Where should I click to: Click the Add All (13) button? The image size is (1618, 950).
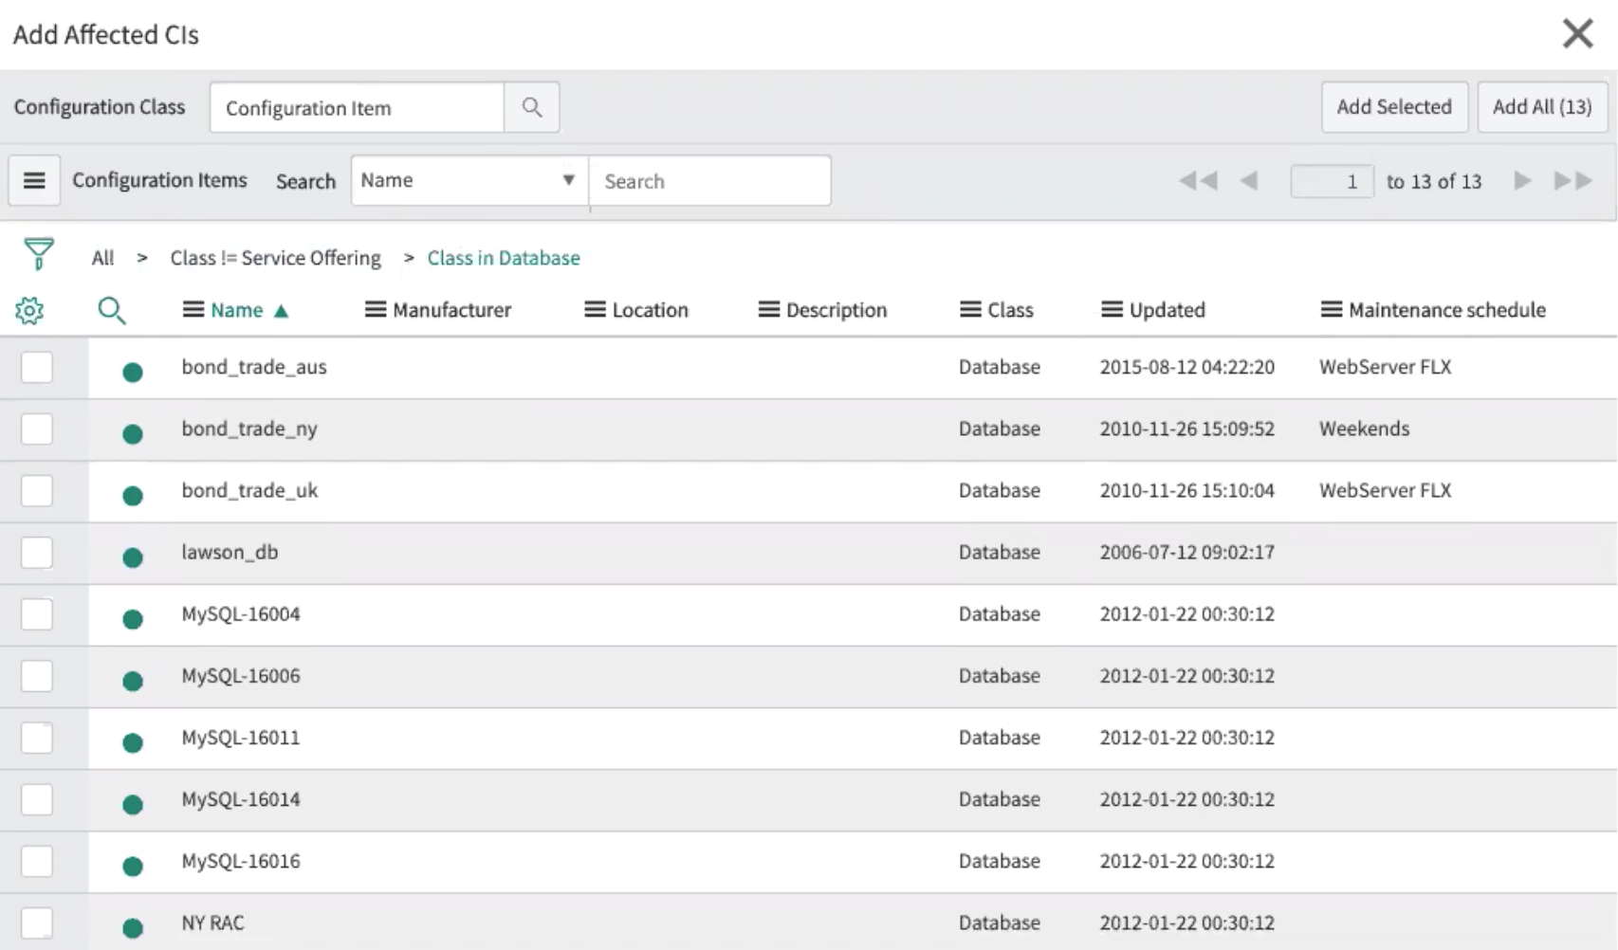pos(1542,107)
